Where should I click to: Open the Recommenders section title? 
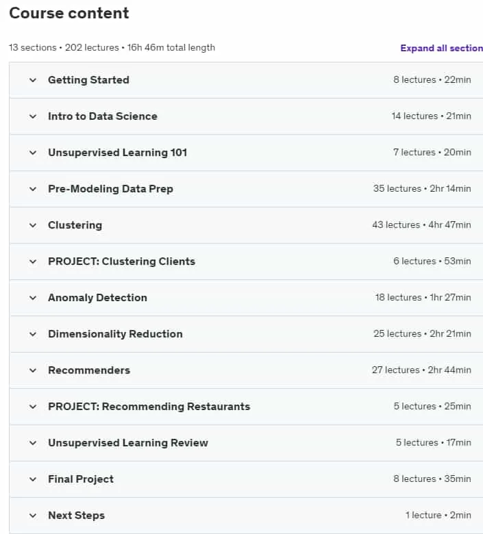click(89, 370)
